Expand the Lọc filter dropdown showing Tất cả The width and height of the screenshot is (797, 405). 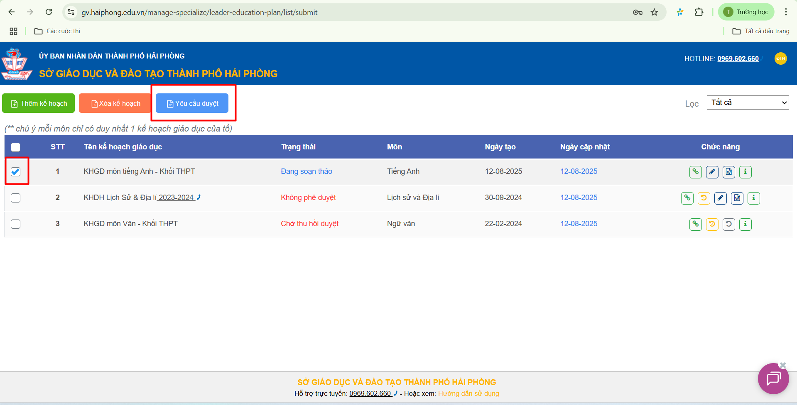point(748,102)
